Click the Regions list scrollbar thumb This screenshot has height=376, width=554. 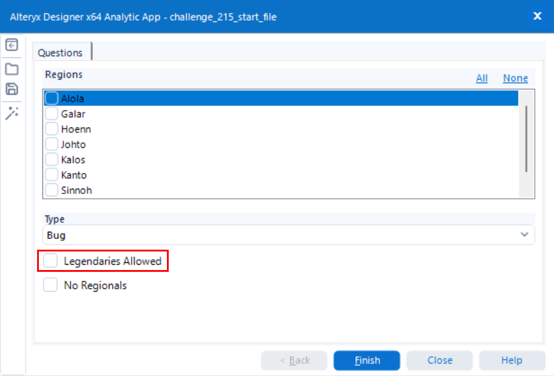(526, 139)
